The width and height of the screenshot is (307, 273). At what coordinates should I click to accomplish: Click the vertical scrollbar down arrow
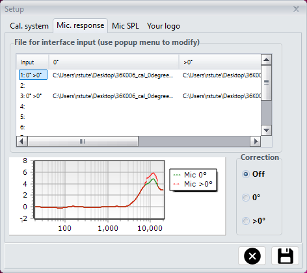267,130
